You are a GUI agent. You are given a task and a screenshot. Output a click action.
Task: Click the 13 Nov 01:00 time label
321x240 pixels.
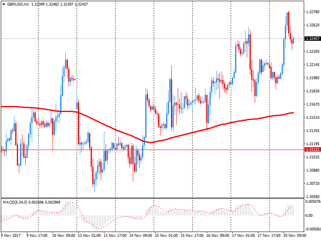click(89, 236)
